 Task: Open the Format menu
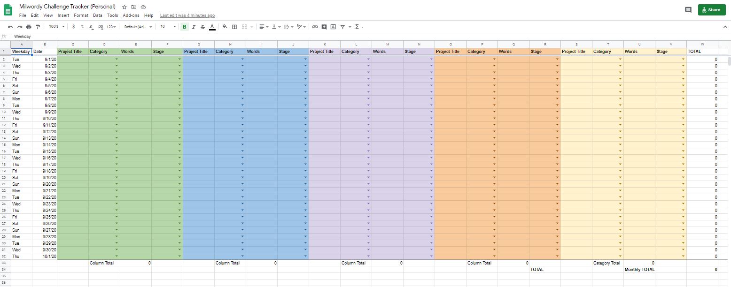pos(81,15)
